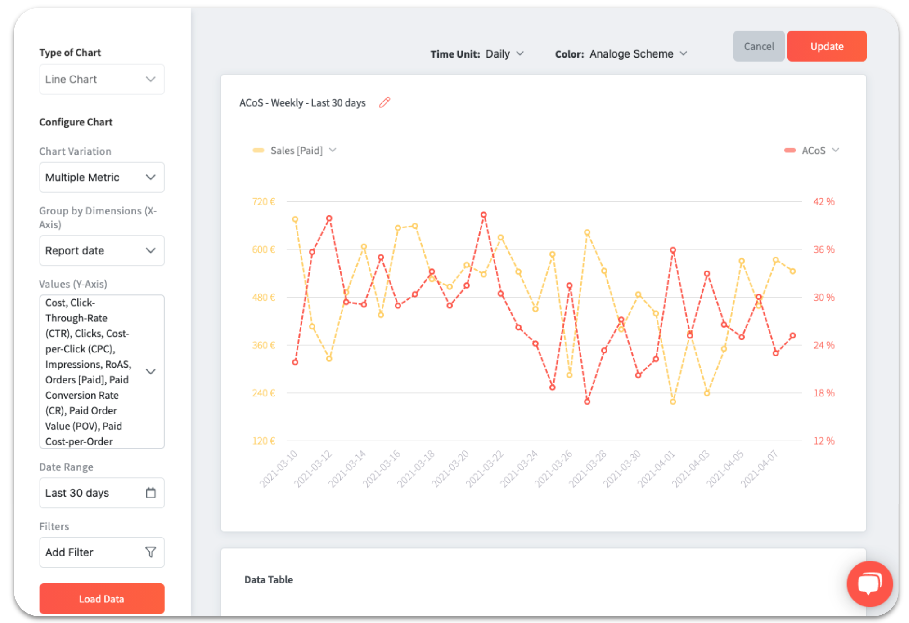
Task: Click the first yellow Sales point at 2021-03-10
Action: (x=295, y=219)
